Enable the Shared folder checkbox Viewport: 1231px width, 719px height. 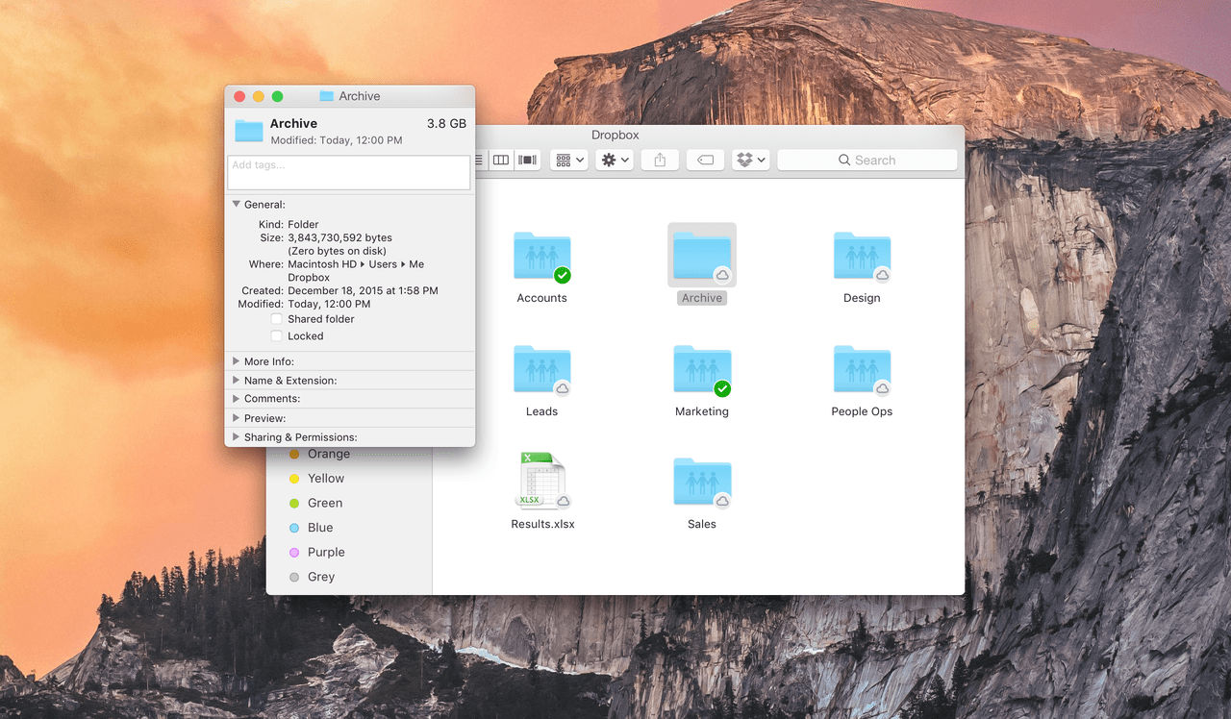pos(278,318)
